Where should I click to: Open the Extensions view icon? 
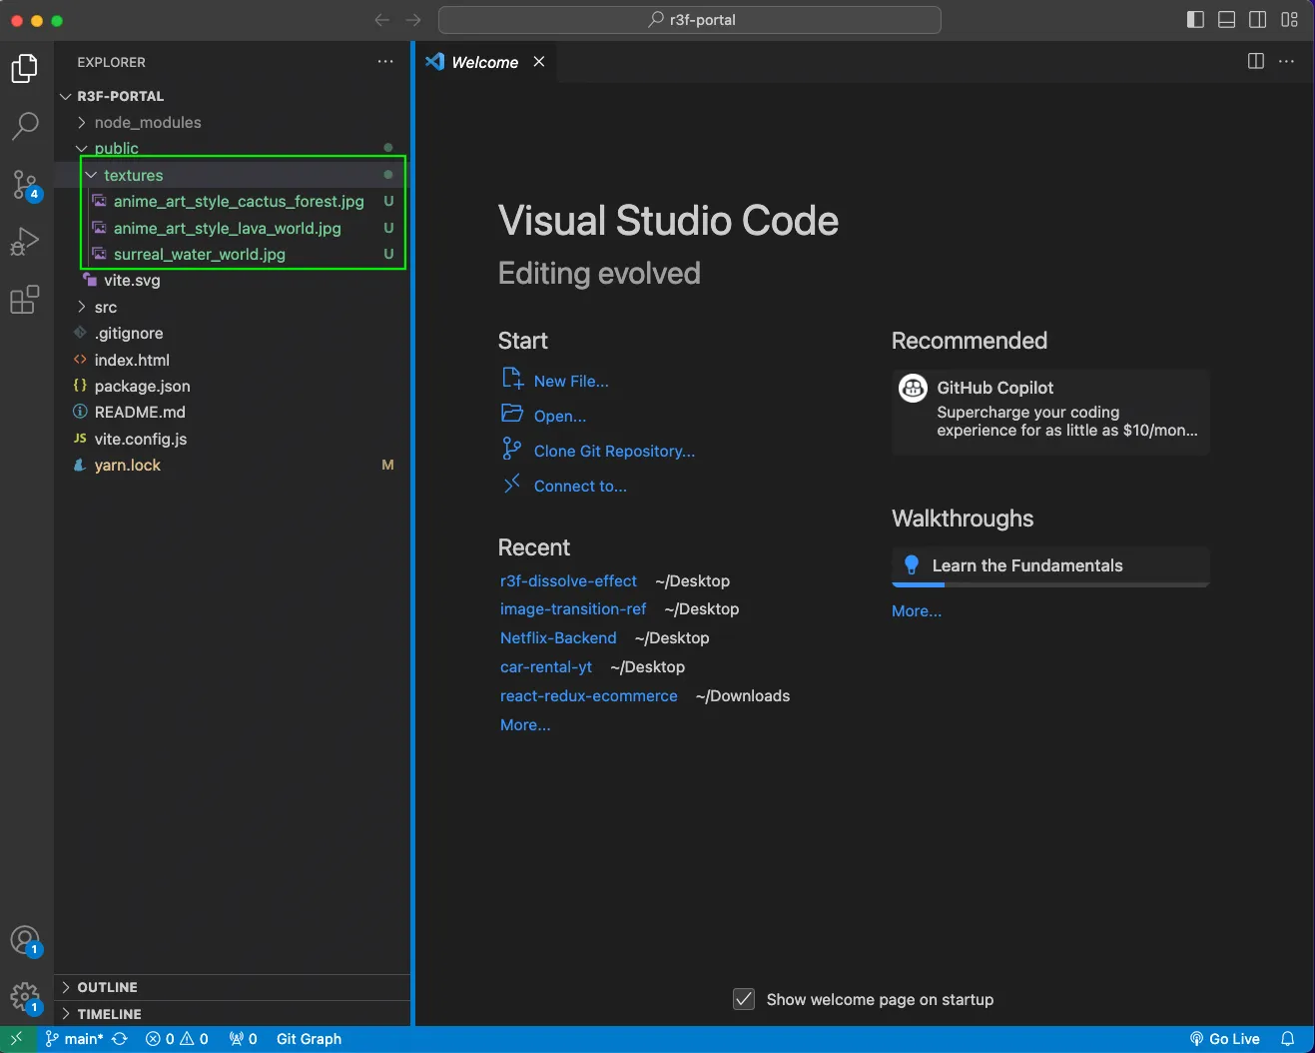coord(25,300)
